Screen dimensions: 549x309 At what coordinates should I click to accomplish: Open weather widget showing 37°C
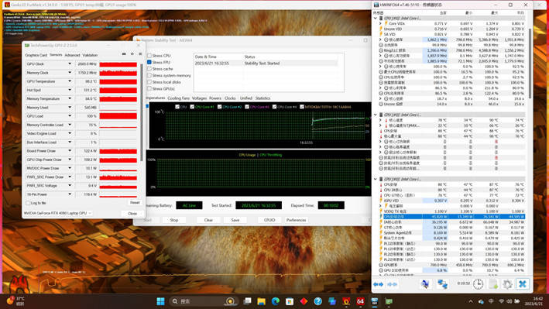(x=15, y=301)
